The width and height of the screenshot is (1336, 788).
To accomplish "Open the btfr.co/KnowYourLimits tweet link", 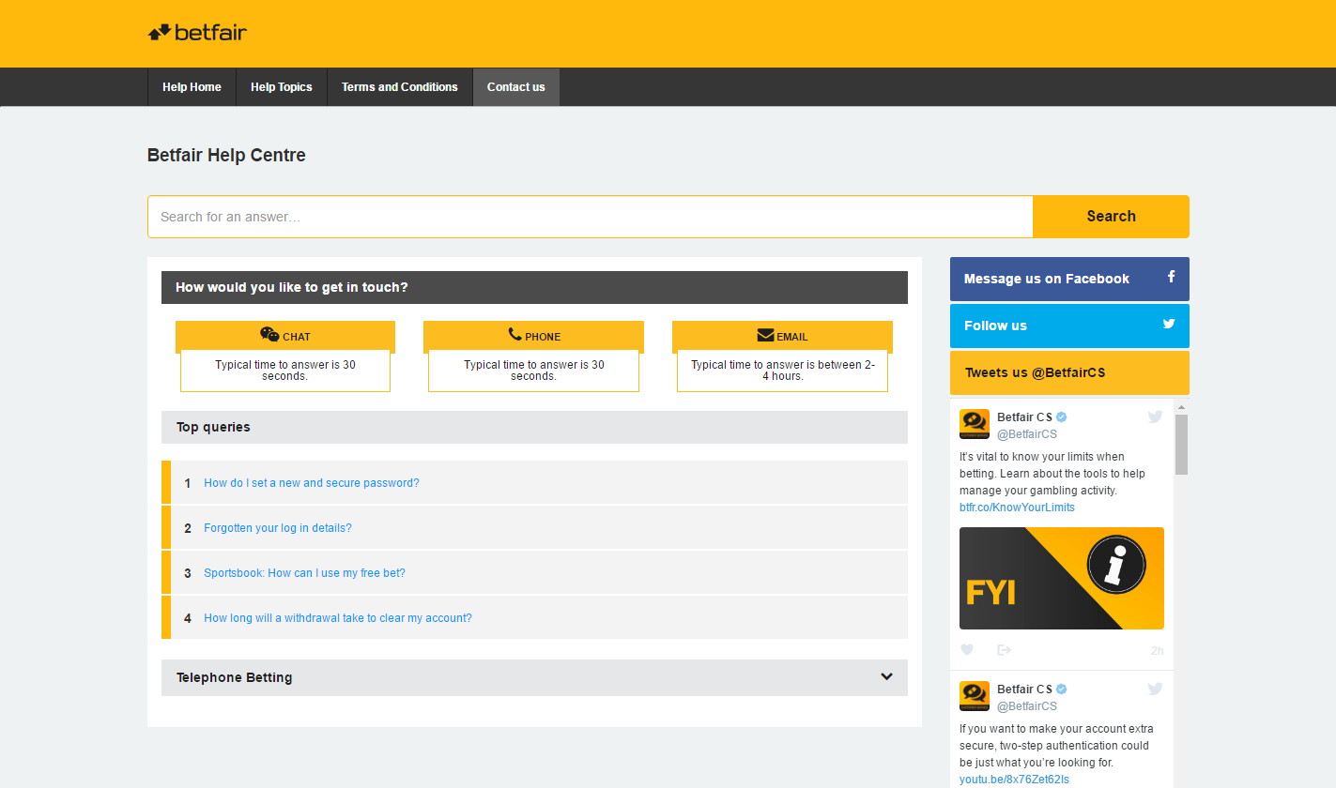I will click(1017, 508).
